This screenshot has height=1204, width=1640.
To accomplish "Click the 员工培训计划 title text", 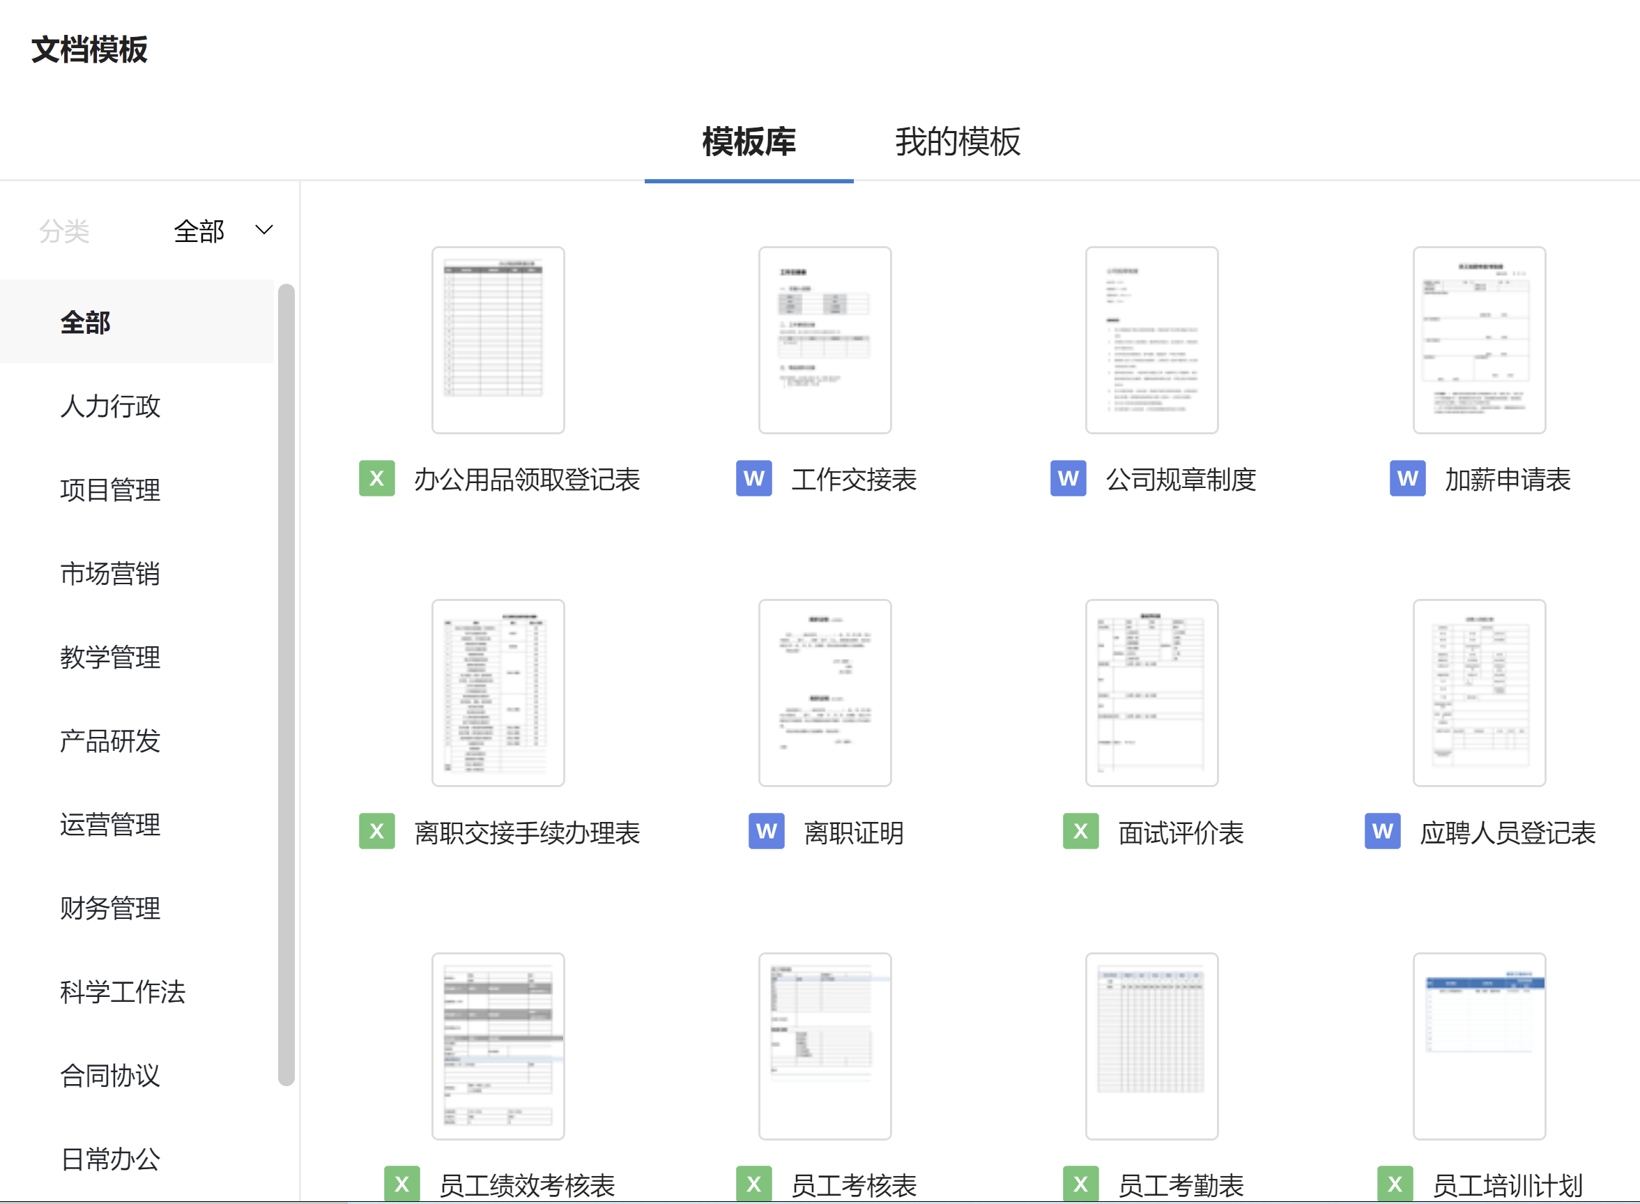I will [x=1508, y=1185].
